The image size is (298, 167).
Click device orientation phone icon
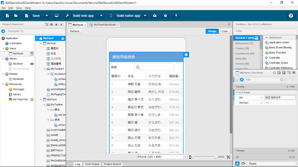pyautogui.click(x=190, y=157)
